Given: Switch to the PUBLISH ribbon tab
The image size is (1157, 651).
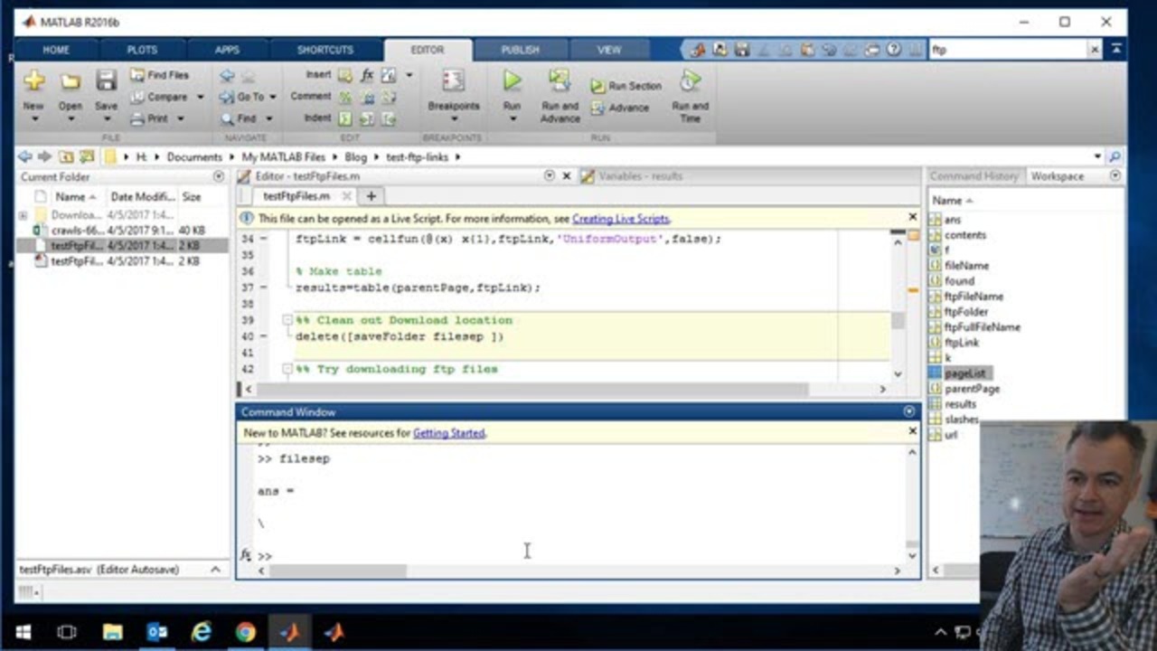Looking at the screenshot, I should (x=520, y=50).
